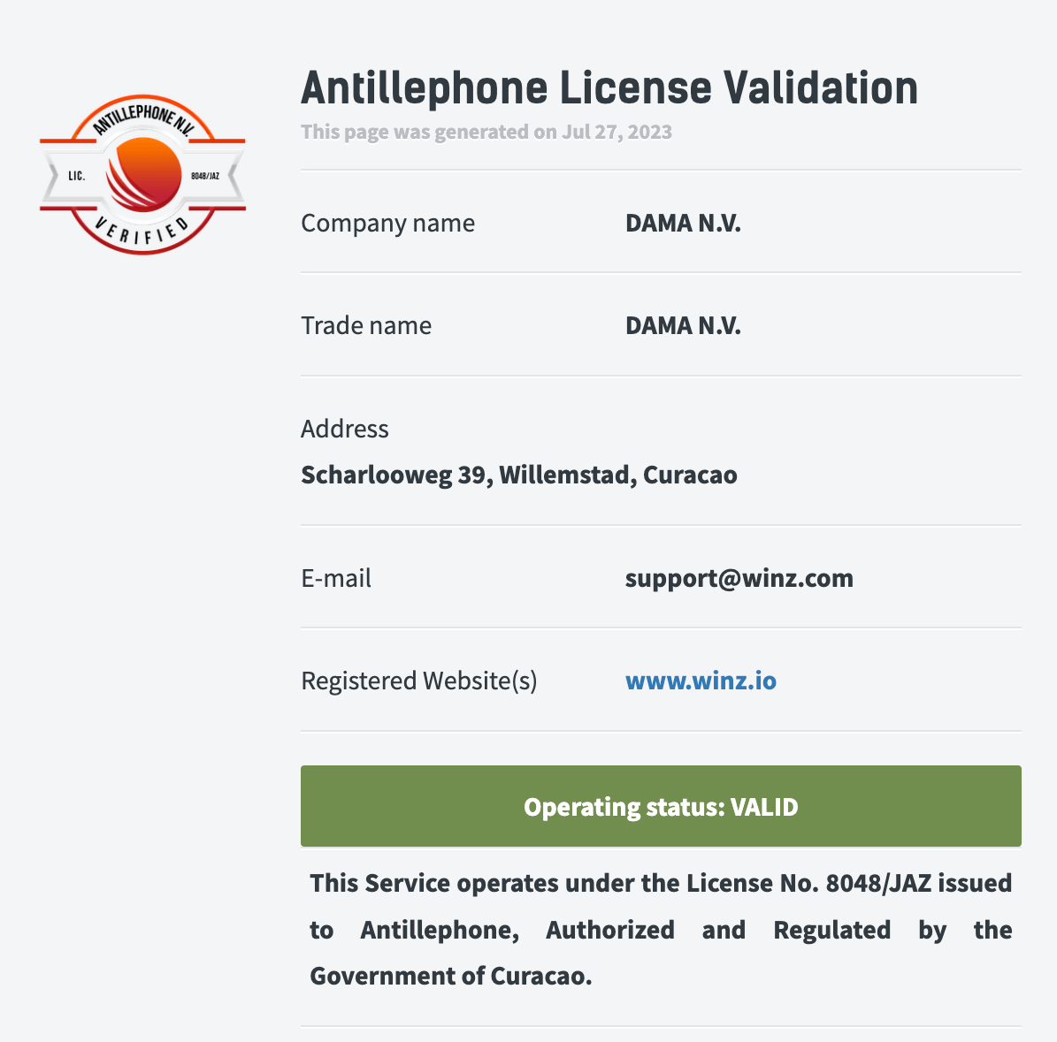Open the www.winz.io website link

(x=701, y=681)
